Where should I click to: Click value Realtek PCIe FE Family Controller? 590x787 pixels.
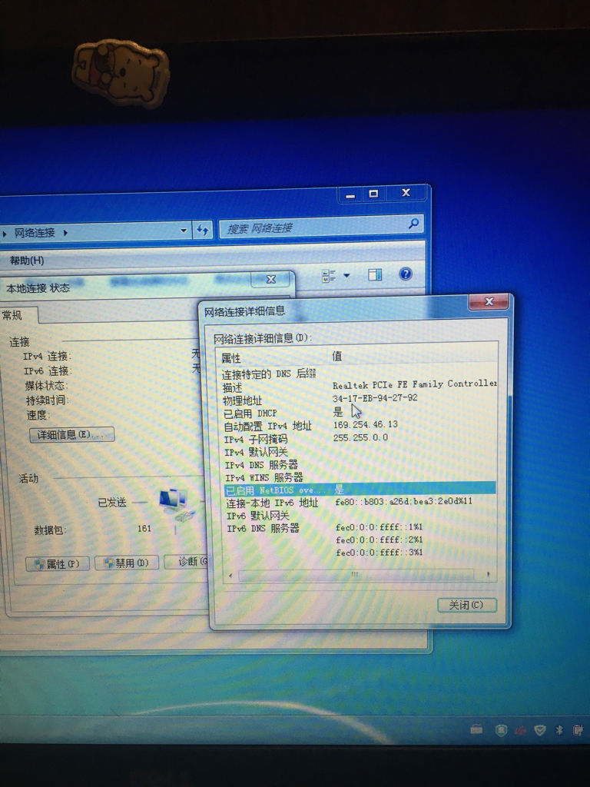point(414,384)
